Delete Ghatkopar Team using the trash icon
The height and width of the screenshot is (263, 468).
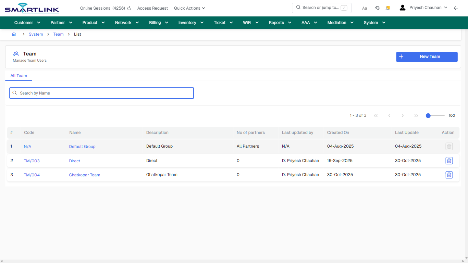tap(449, 175)
